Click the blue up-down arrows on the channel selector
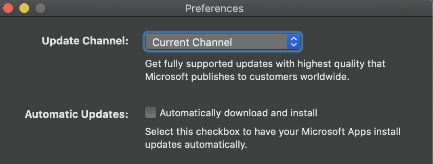This screenshot has height=164, width=433. click(294, 42)
